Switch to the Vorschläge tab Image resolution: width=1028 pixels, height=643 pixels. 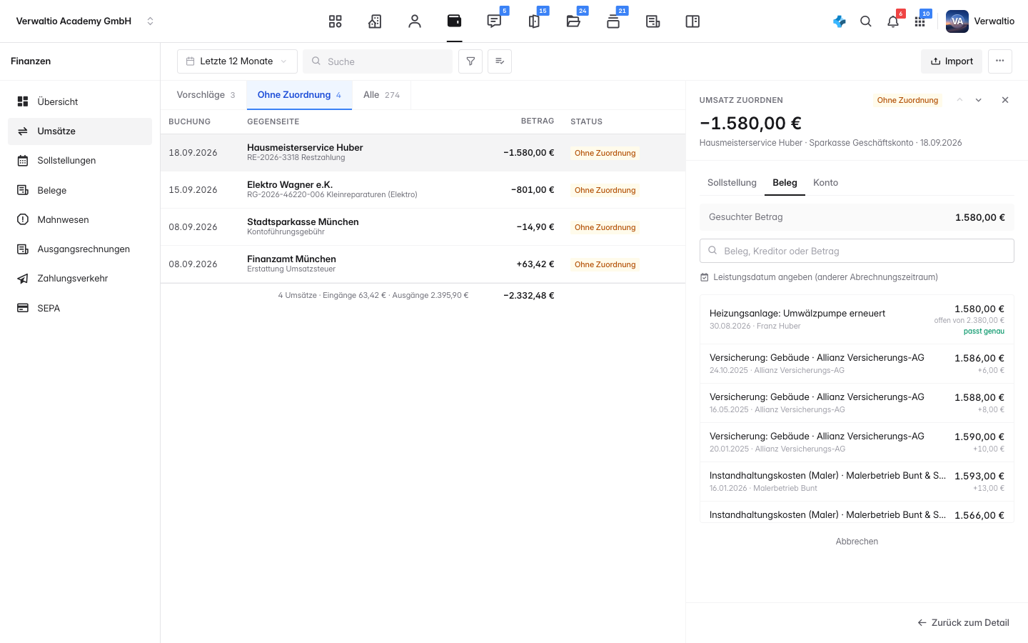click(x=206, y=95)
